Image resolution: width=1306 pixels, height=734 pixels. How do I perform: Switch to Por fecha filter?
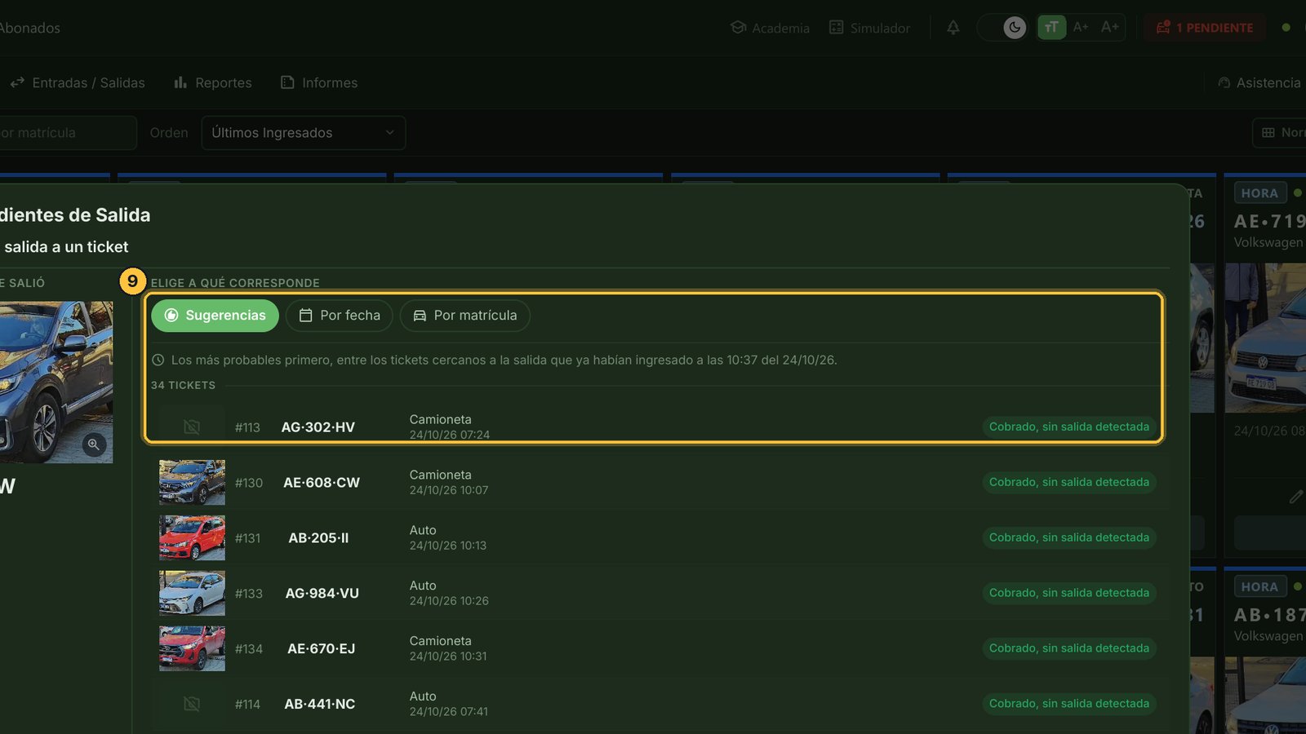[x=340, y=316]
